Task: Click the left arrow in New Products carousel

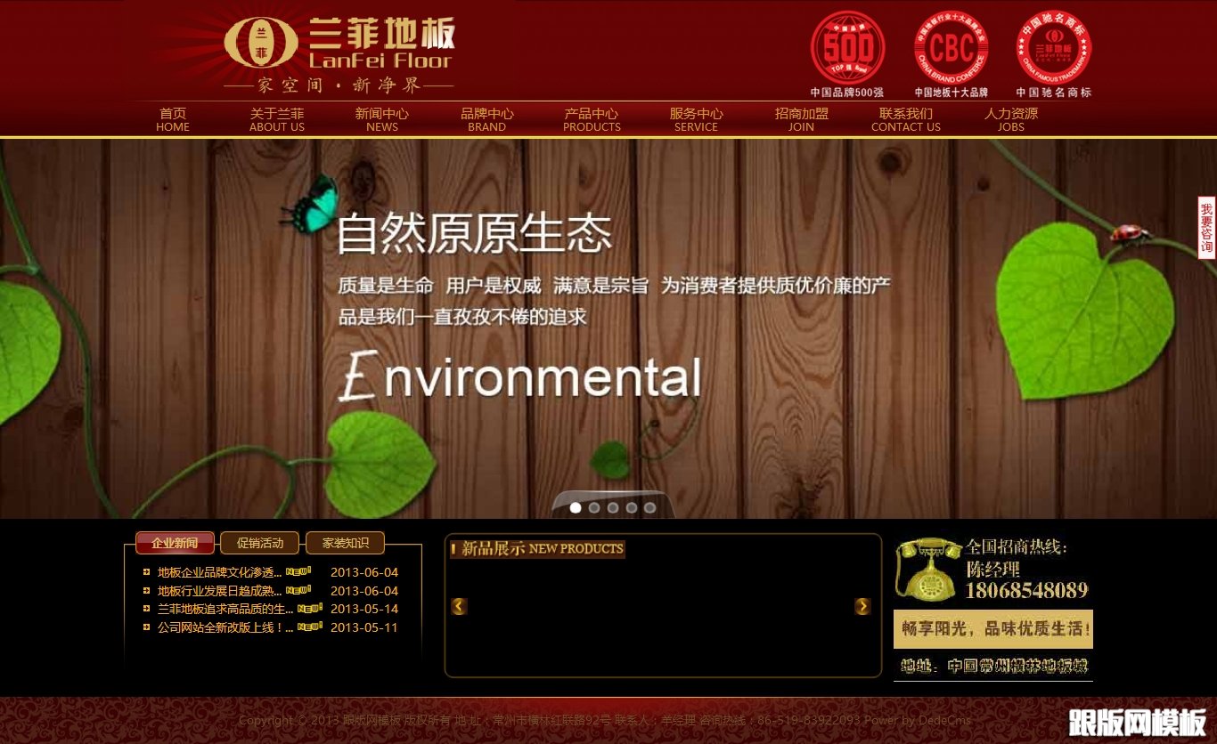Action: 459,606
